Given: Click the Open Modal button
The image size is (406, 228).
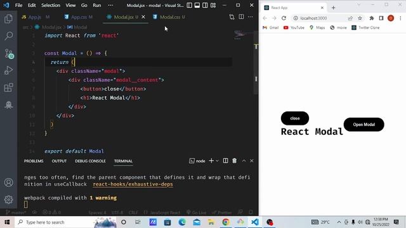Looking at the screenshot, I should (363, 125).
